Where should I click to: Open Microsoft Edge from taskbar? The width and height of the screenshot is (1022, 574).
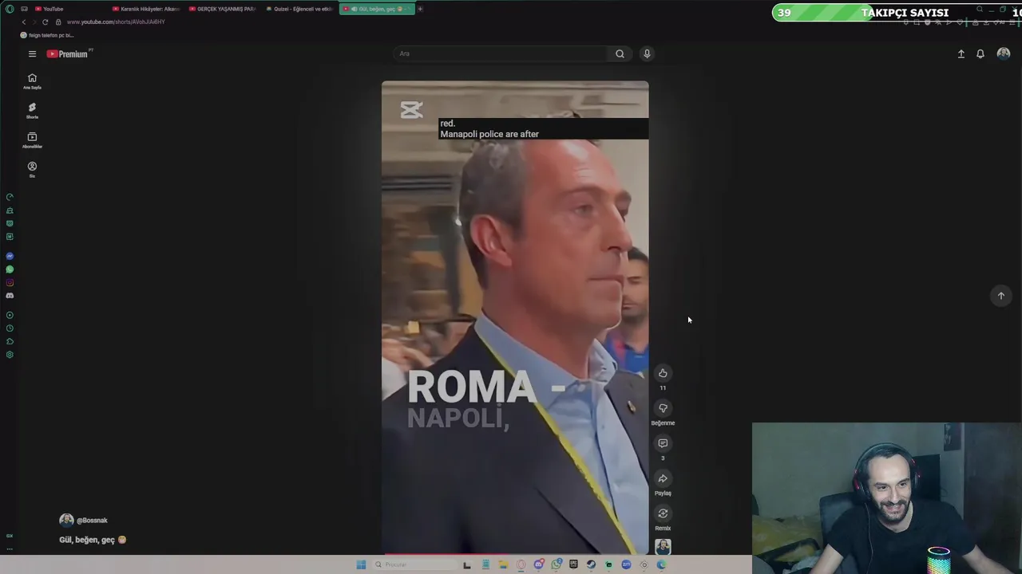pyautogui.click(x=661, y=564)
